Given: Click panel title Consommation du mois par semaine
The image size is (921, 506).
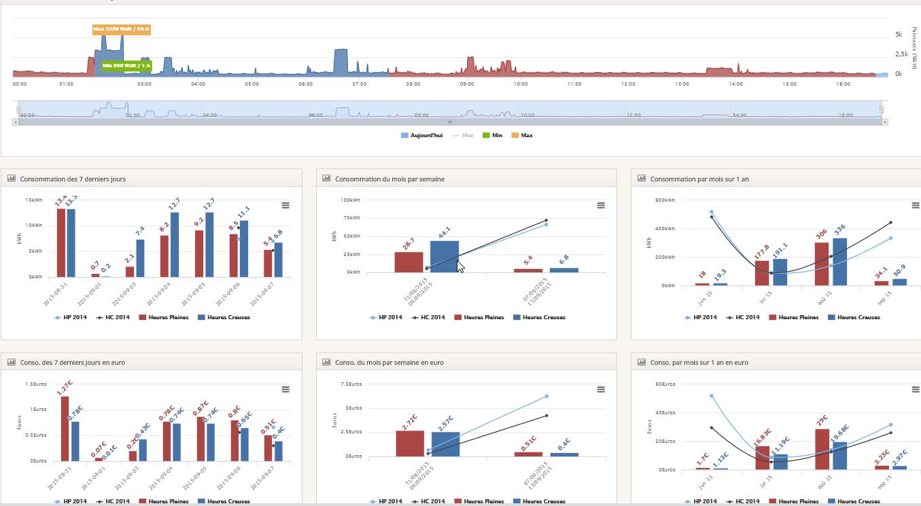Looking at the screenshot, I should pos(389,179).
